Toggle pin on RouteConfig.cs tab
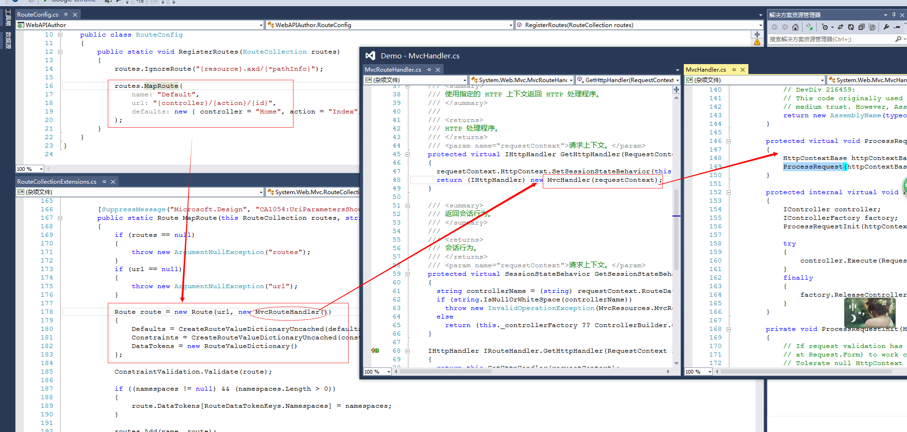The width and height of the screenshot is (907, 432). tap(66, 15)
